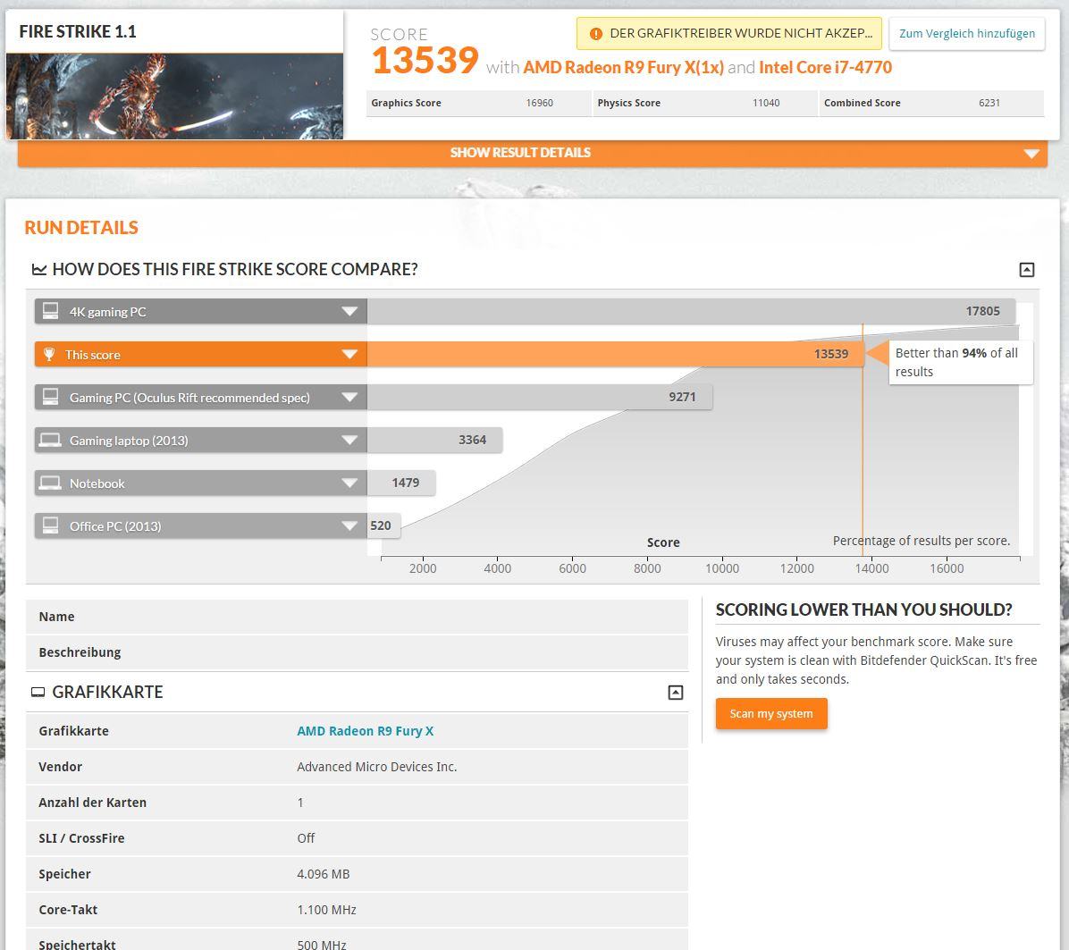This screenshot has height=950, width=1069.
Task: Open the AMD Radeon R9 Fury X(1x) header link
Action: [x=623, y=67]
